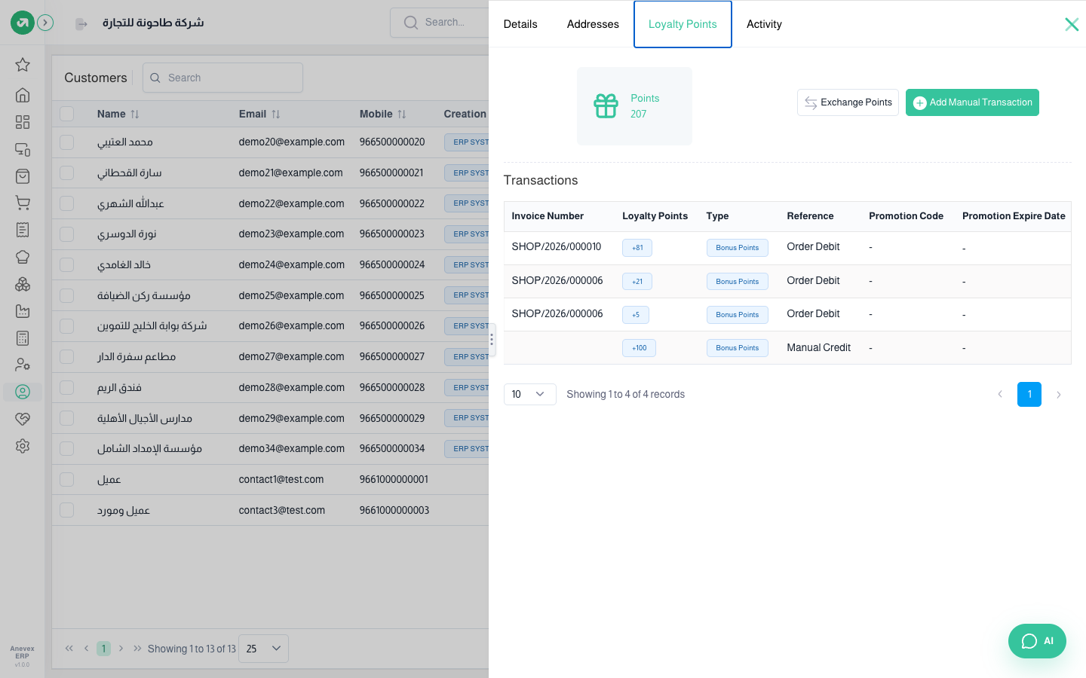Viewport: 1086px width, 678px height.
Task: Open the settings gear icon in sidebar
Action: pos(23,446)
